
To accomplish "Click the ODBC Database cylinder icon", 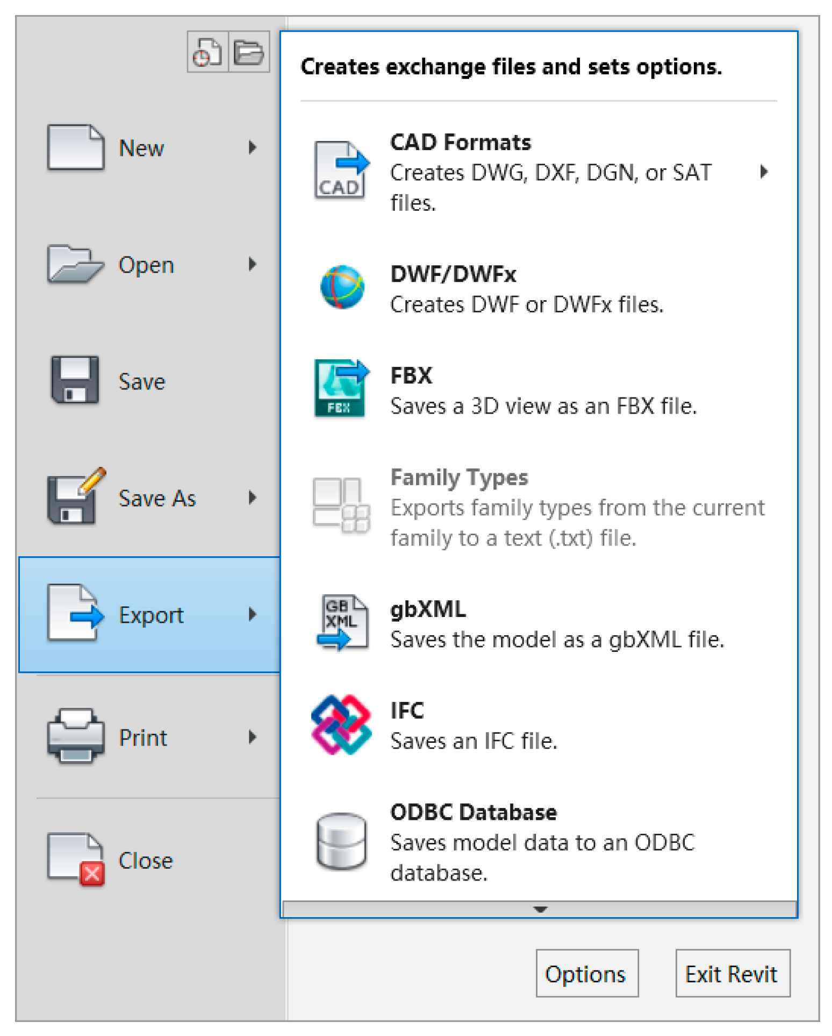I will (341, 841).
